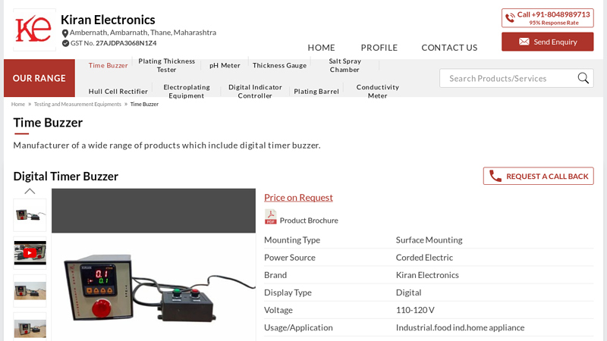Select Plating Thickness Tester category
607x341 pixels.
tap(166, 65)
